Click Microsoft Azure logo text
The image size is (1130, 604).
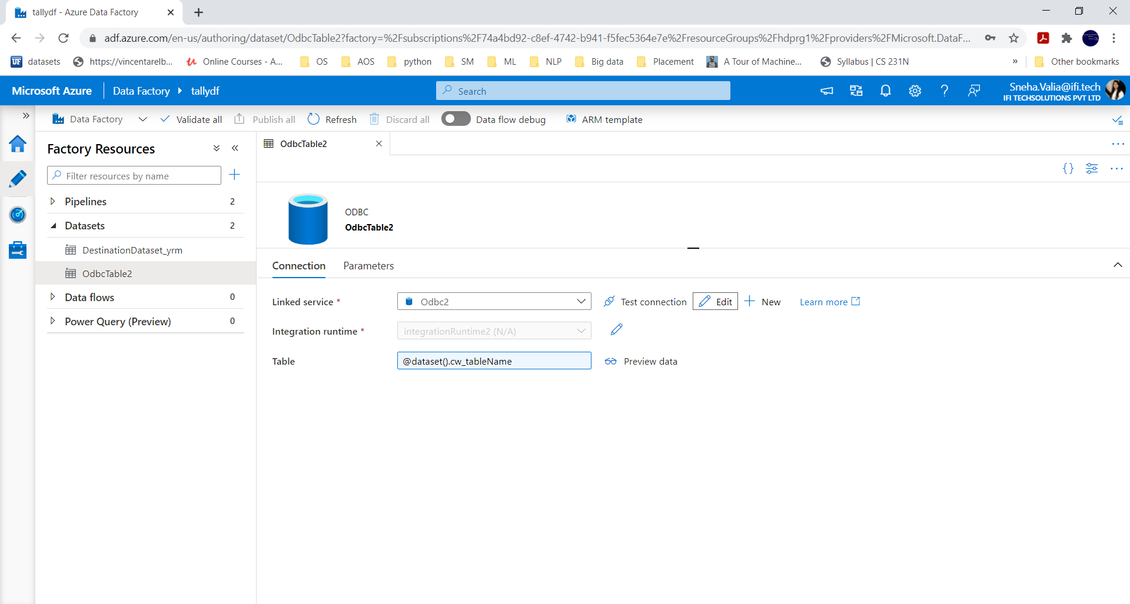coord(52,91)
